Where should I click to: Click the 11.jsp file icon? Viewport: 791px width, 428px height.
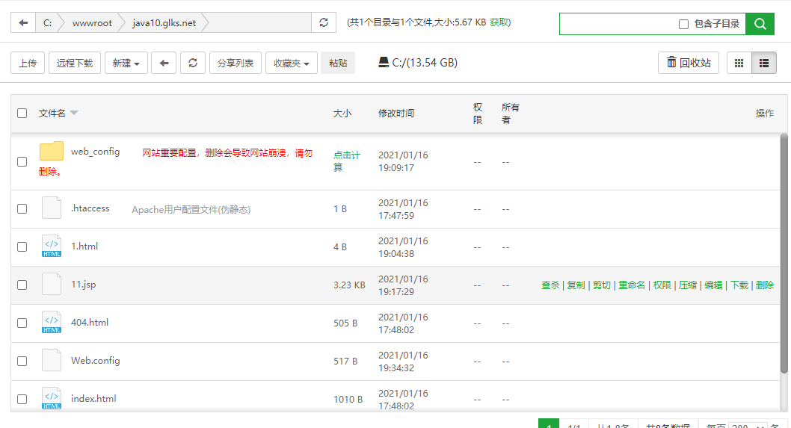click(52, 284)
